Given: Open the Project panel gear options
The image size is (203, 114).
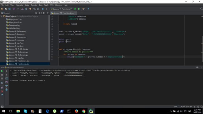Looking at the screenshot, I should (44, 13).
